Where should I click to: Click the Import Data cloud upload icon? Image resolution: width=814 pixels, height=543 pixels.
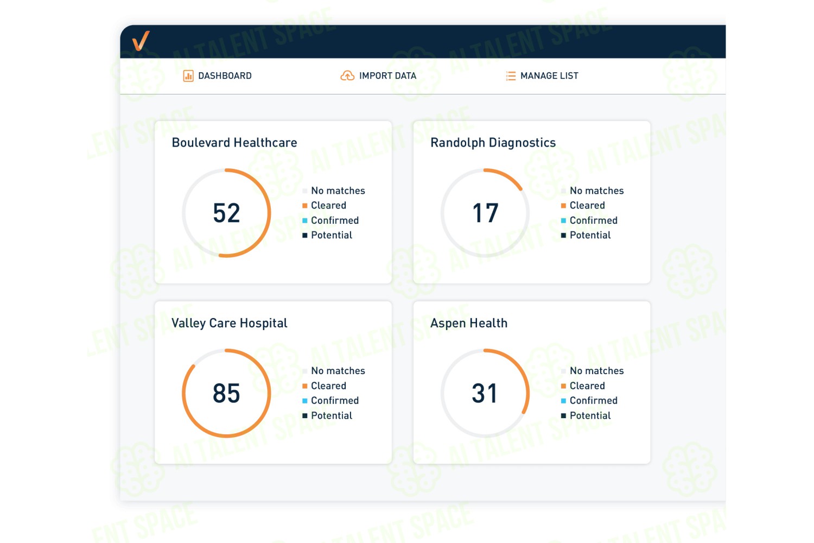coord(347,76)
